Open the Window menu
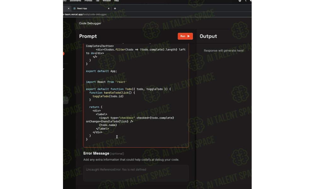The image size is (315, 189). [x=106, y=1]
